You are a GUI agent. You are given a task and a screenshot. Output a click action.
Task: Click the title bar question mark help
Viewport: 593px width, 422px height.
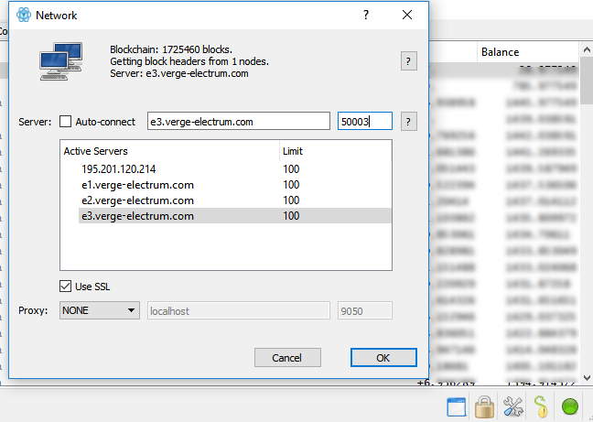click(366, 15)
